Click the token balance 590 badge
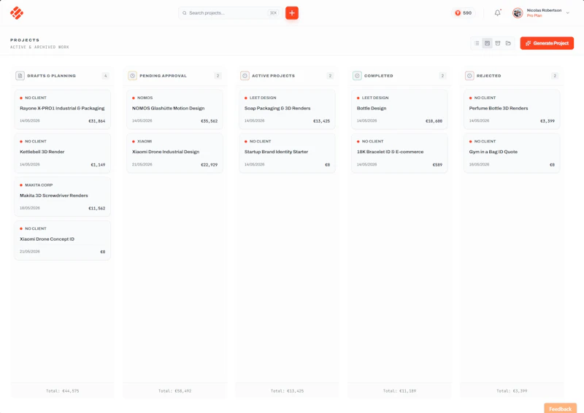Viewport: 584px width, 413px height. [464, 13]
